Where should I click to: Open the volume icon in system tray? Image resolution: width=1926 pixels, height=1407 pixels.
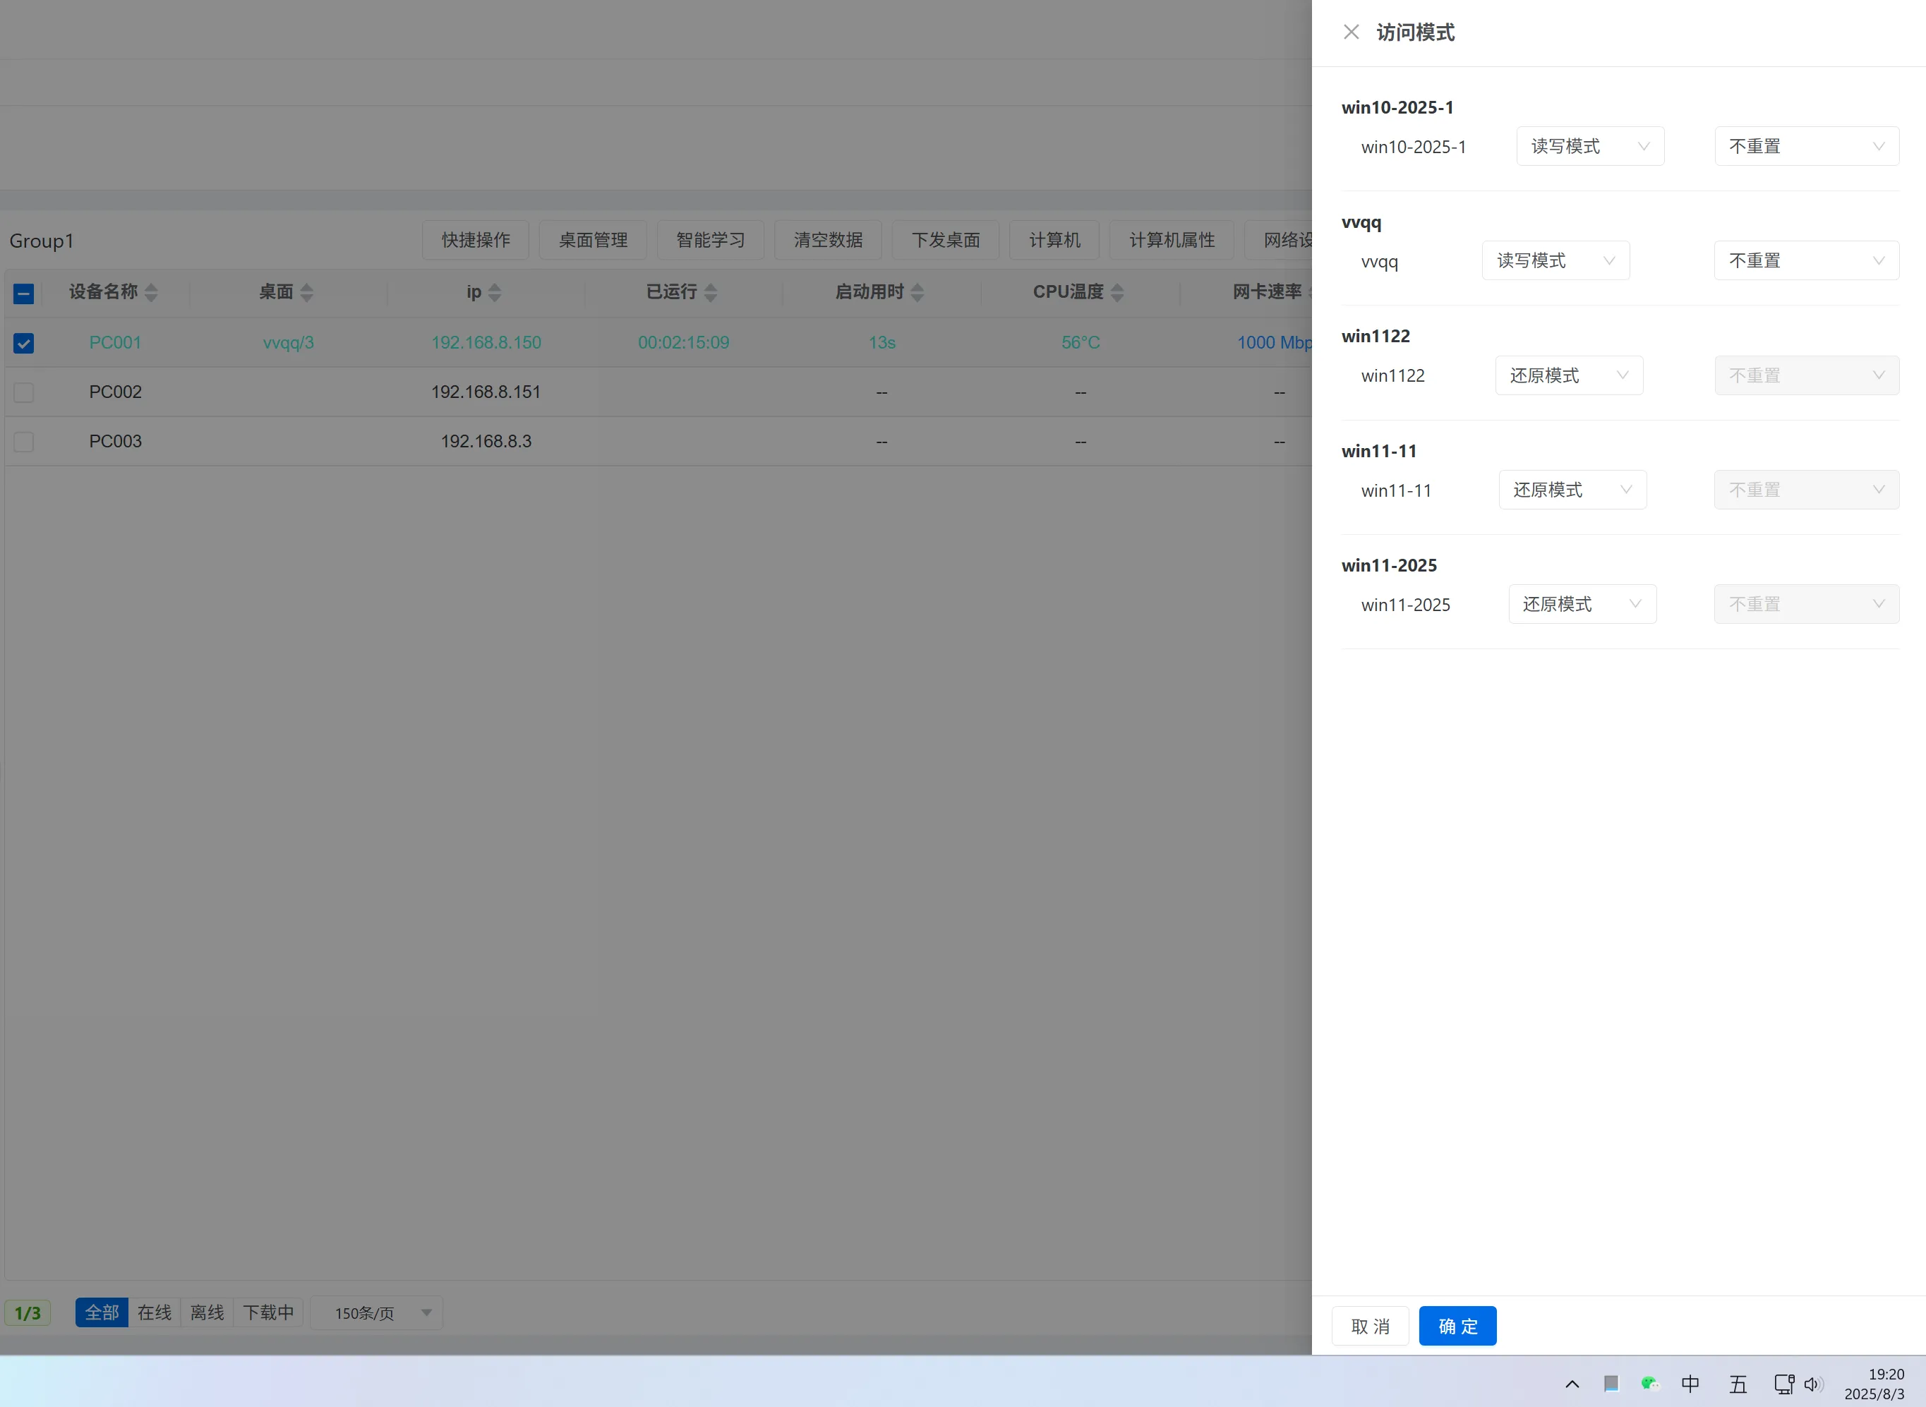[x=1812, y=1383]
